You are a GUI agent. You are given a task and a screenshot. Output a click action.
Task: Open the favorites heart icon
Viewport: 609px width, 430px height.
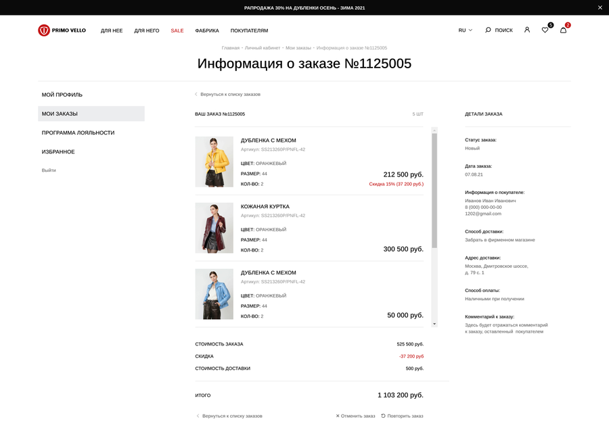pyautogui.click(x=545, y=30)
